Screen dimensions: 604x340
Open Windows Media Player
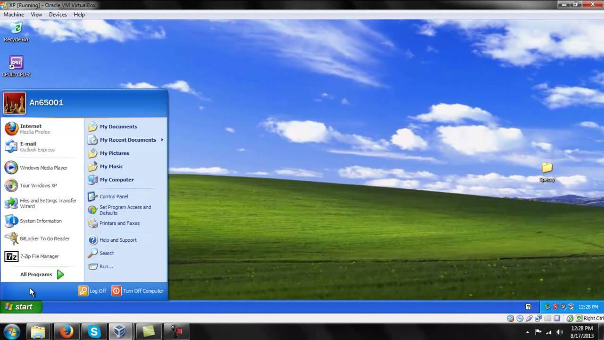[43, 168]
